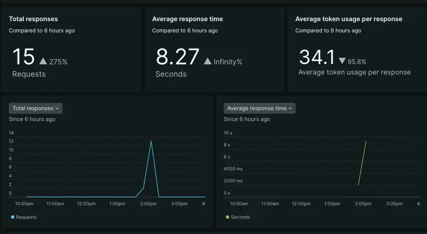Click the 10:00am label on response time chart

pos(239,204)
